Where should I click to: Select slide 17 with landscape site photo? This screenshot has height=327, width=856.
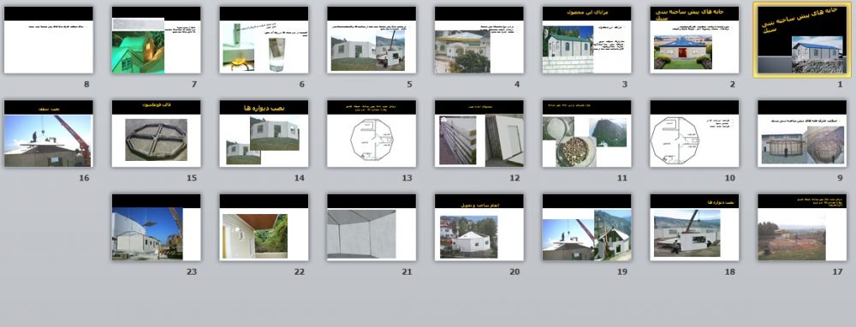[x=802, y=227]
